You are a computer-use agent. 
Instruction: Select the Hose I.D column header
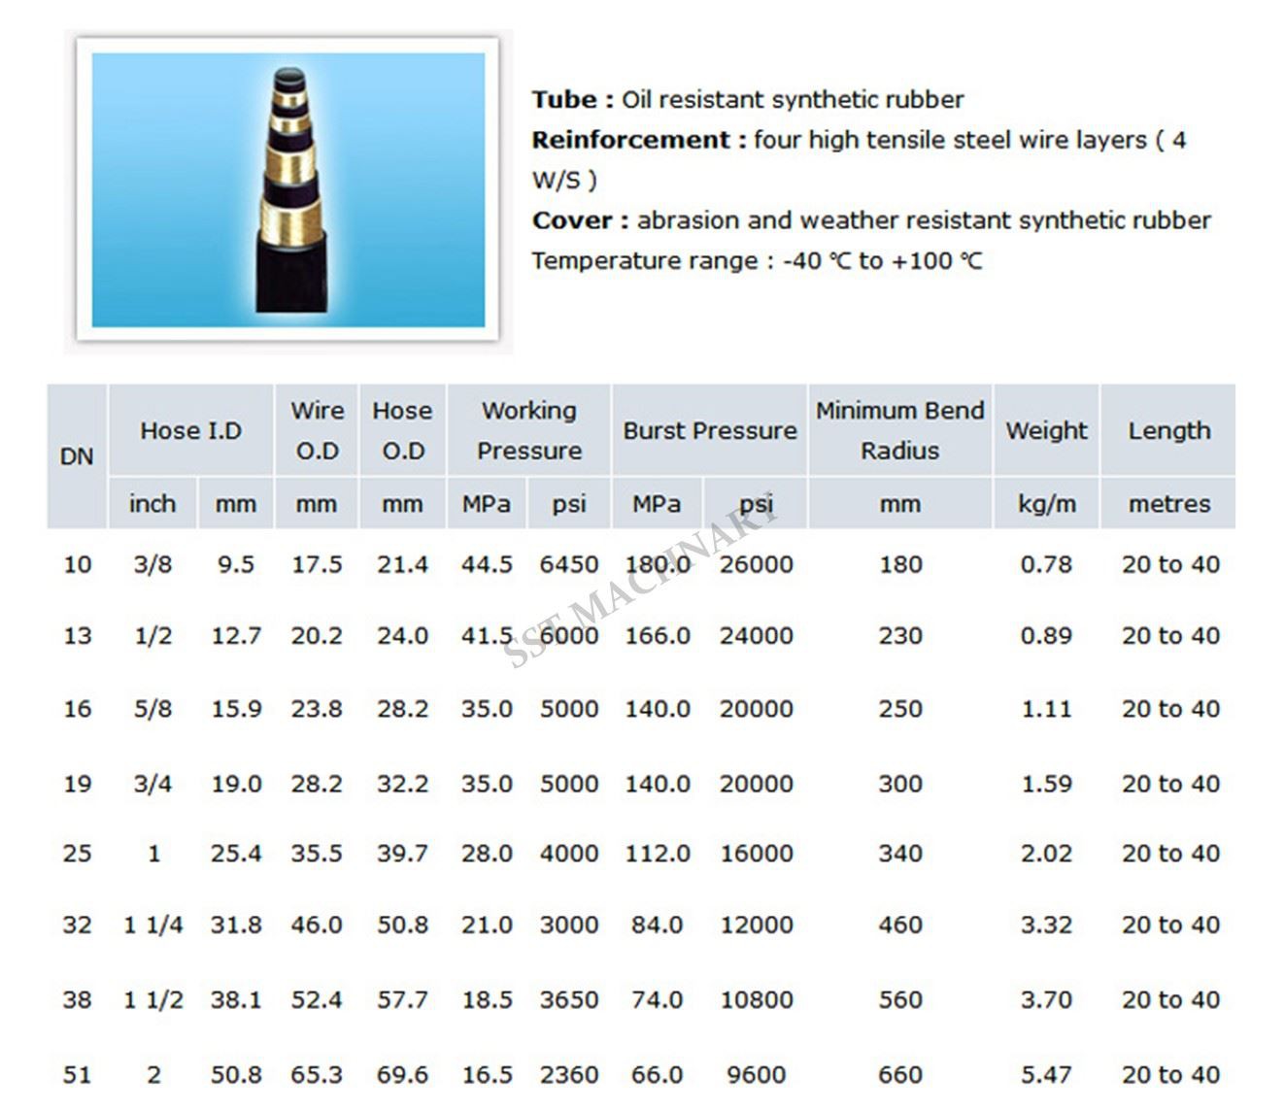click(x=190, y=430)
